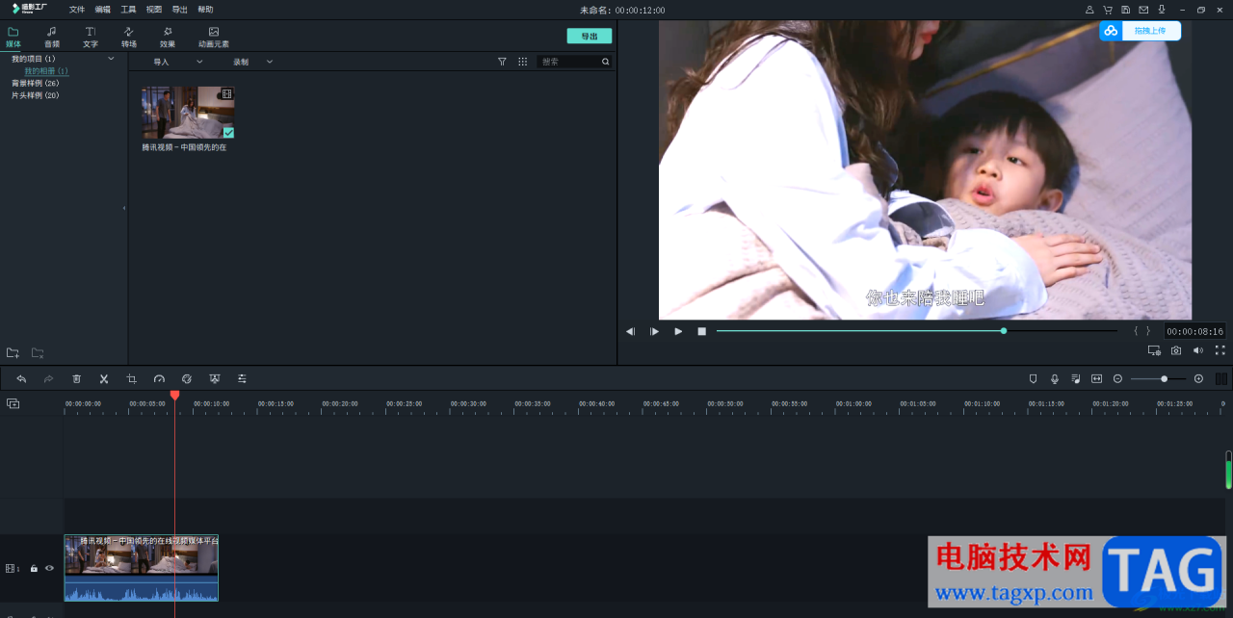
Task: Start voiceover recording with microphone icon
Action: point(1055,379)
